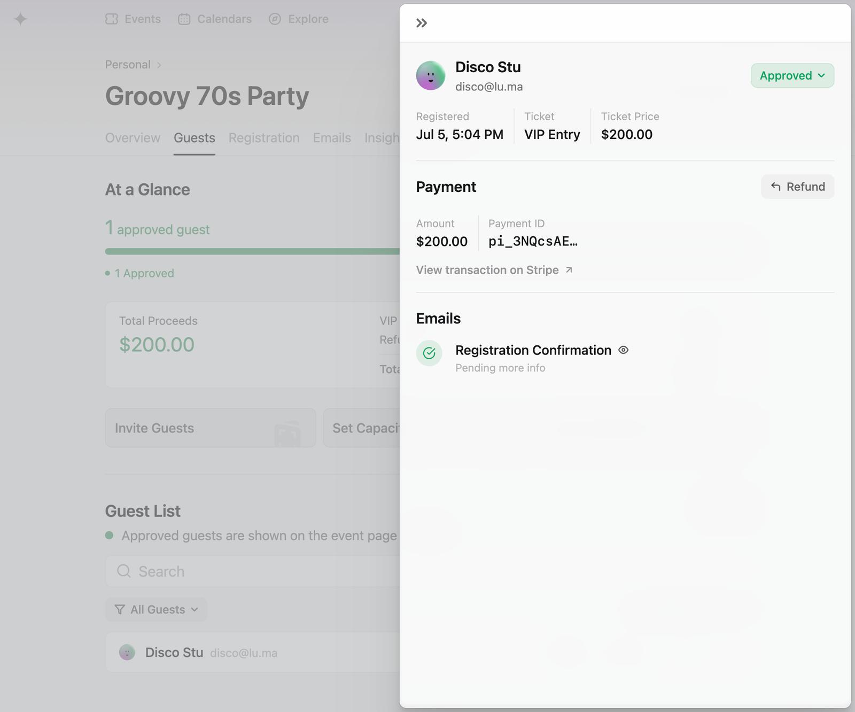
Task: Switch to the Overview tab
Action: (133, 138)
